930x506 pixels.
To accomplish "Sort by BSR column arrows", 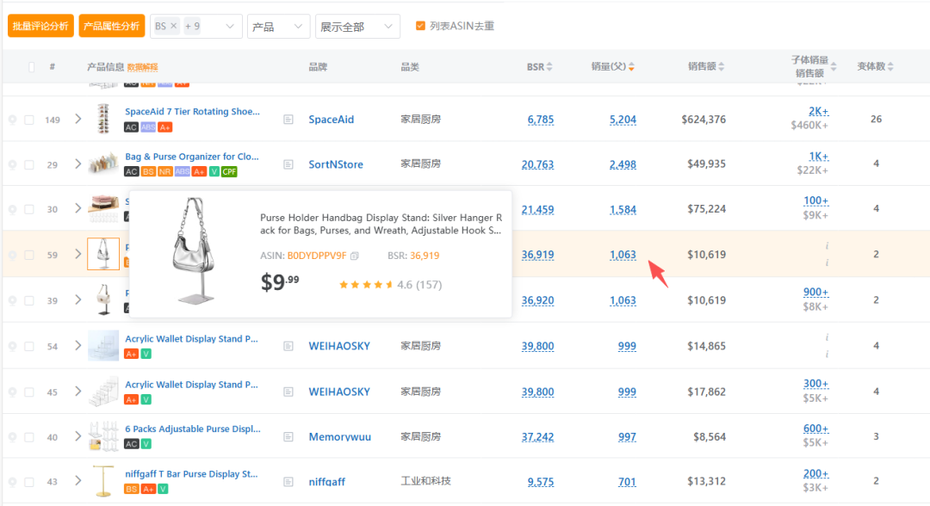I will pyautogui.click(x=549, y=67).
